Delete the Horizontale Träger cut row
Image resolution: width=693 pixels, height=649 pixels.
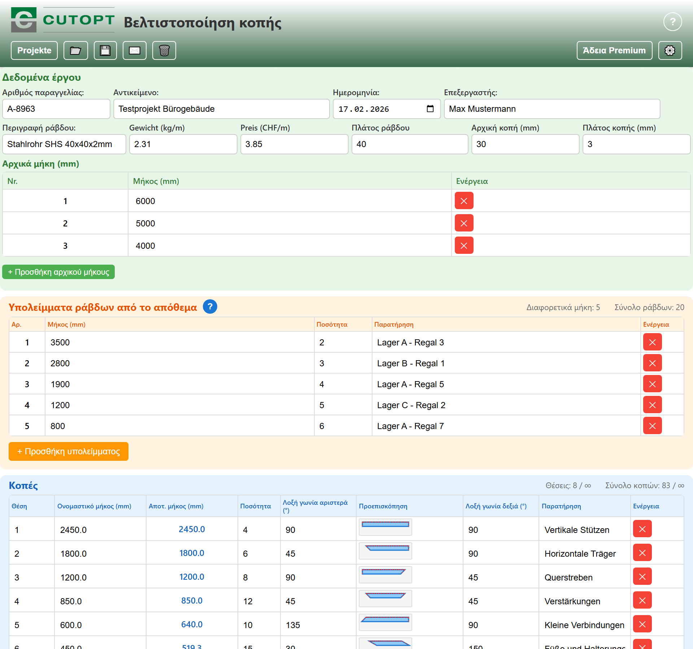click(x=642, y=553)
